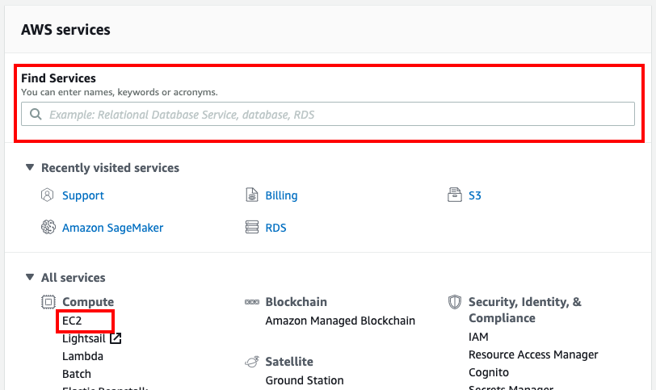Click the Blockchain category icon
This screenshot has width=656, height=390.
point(252,302)
